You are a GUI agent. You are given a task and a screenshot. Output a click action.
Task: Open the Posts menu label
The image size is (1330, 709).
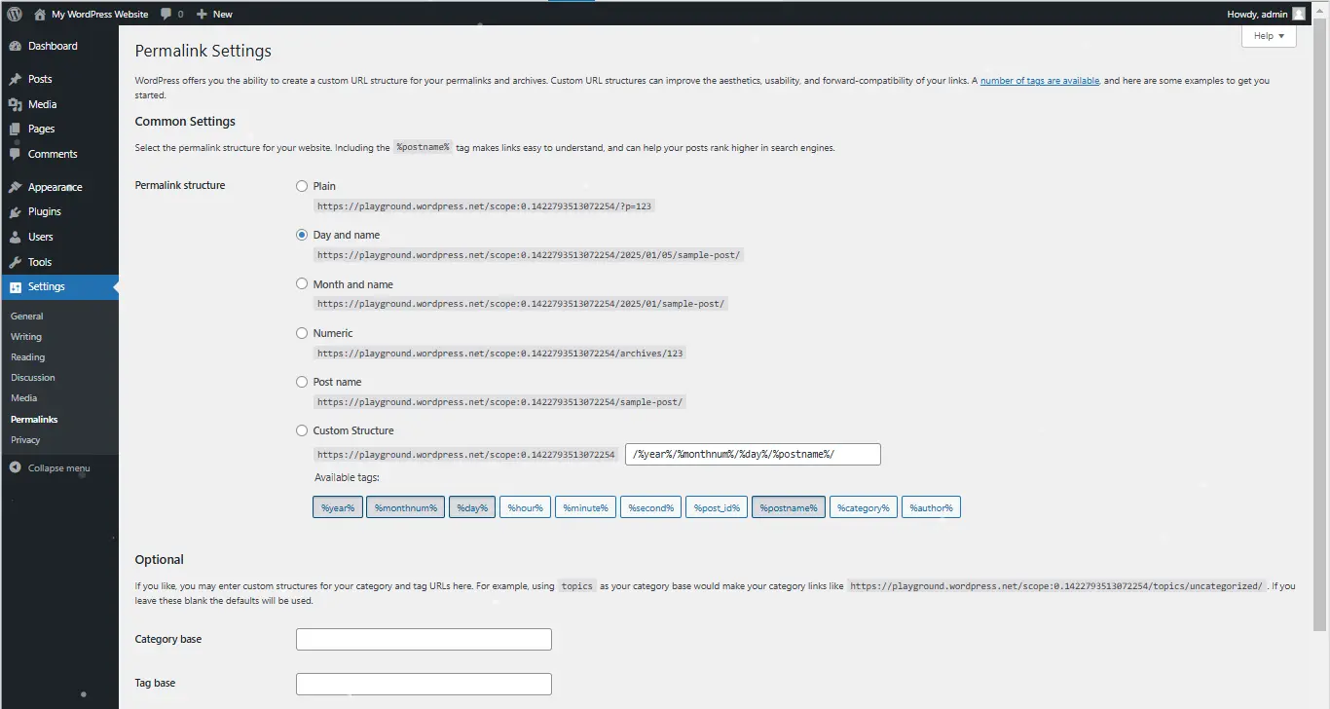(x=40, y=79)
